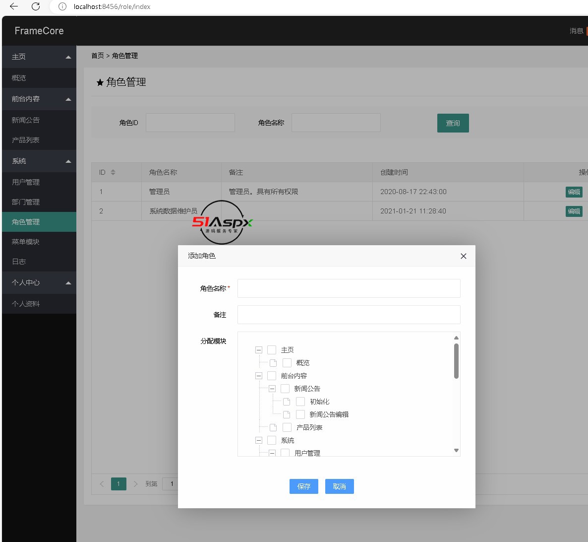This screenshot has width=588, height=542.
Task: Open the site information icon in the address bar
Action: tap(62, 6)
